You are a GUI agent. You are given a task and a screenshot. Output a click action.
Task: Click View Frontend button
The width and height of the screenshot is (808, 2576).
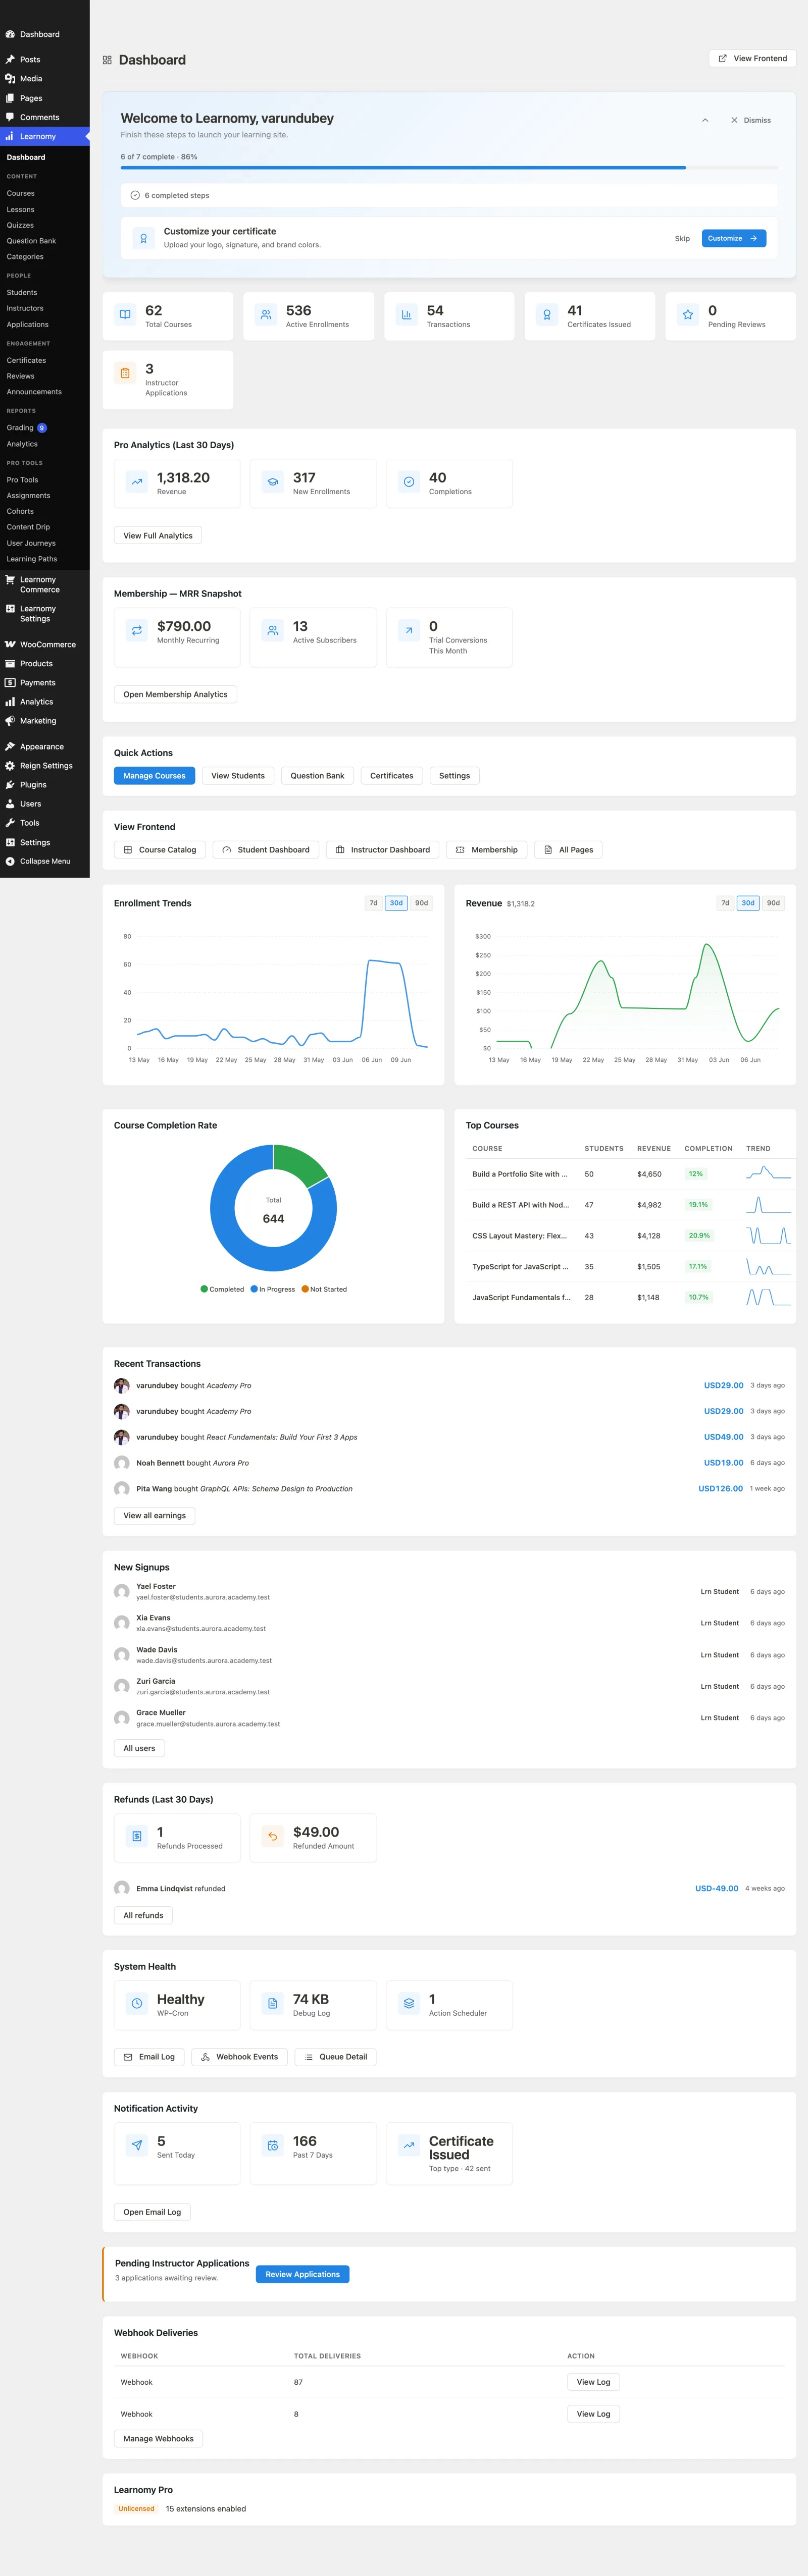752,58
